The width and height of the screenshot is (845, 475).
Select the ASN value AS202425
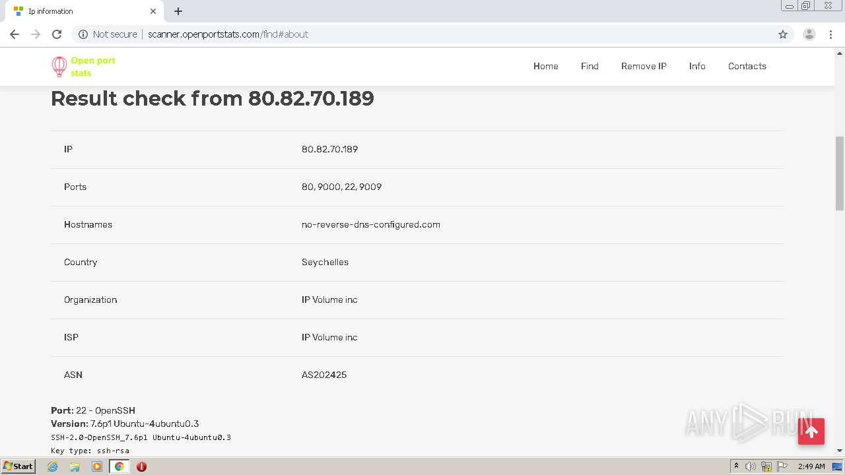[x=324, y=375]
